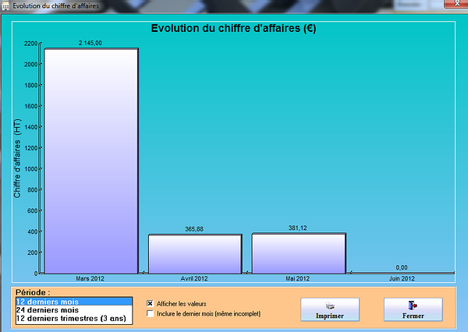Select '12 derniers mois' period option
Image resolution: width=468 pixels, height=332 pixels.
[x=74, y=302]
